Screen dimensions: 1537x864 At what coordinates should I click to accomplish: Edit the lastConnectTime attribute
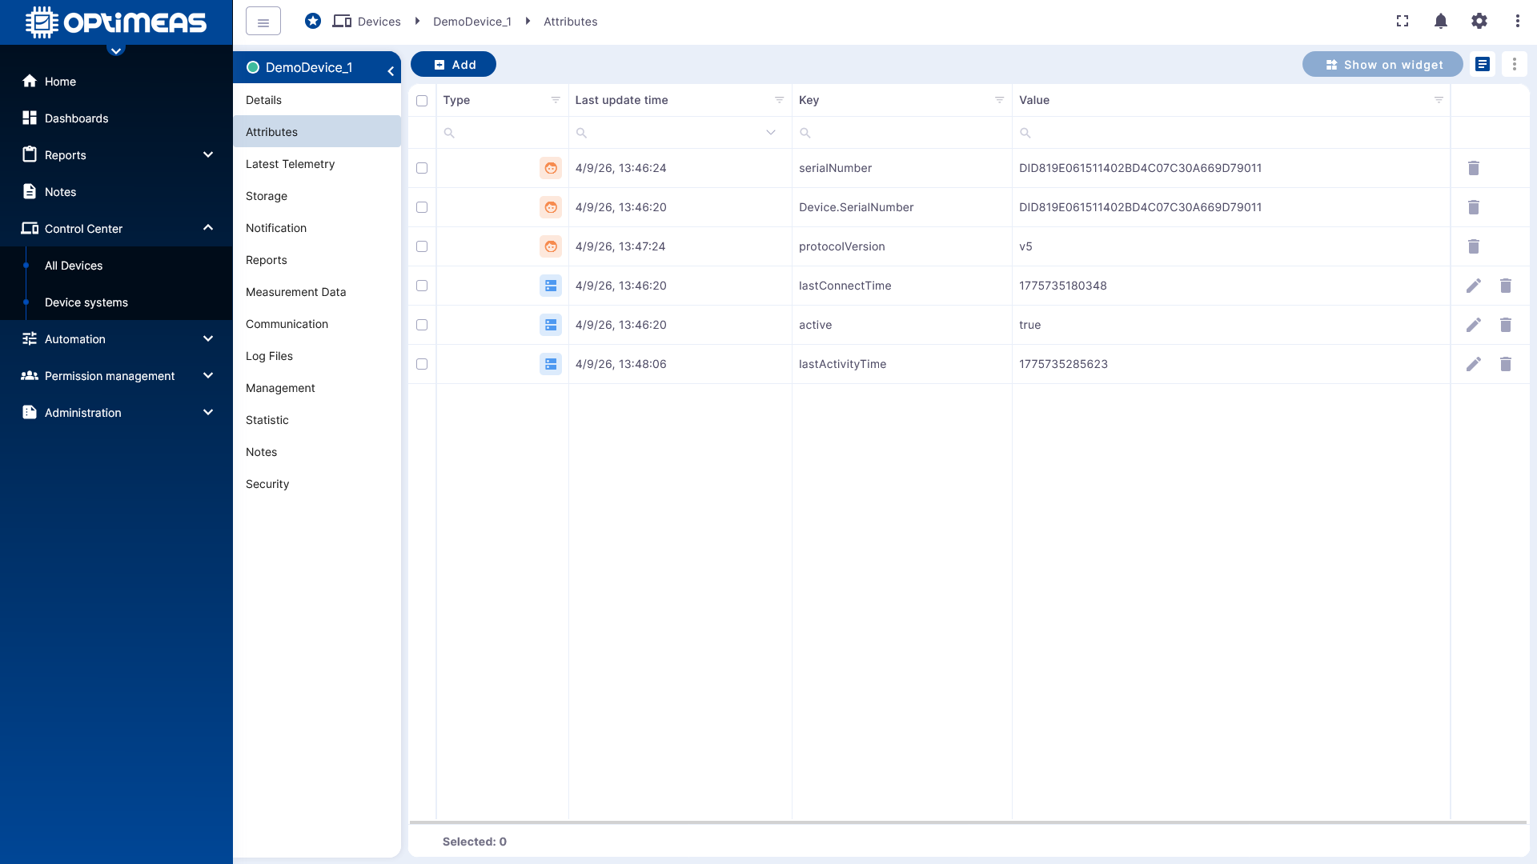pos(1474,286)
